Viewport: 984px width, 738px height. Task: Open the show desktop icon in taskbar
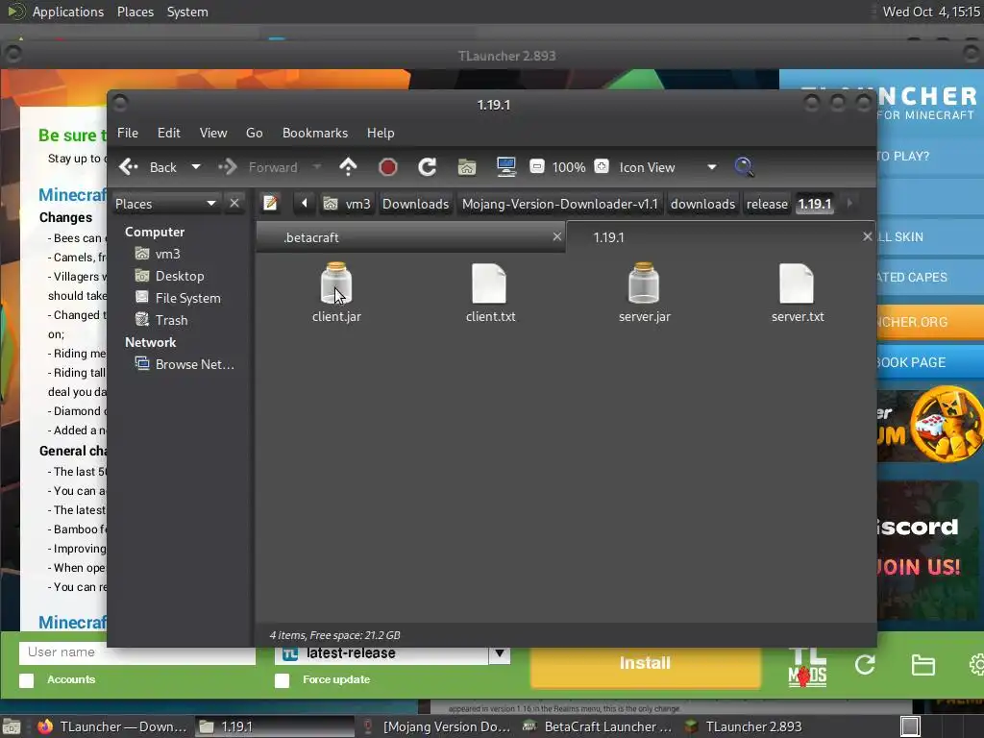click(12, 726)
